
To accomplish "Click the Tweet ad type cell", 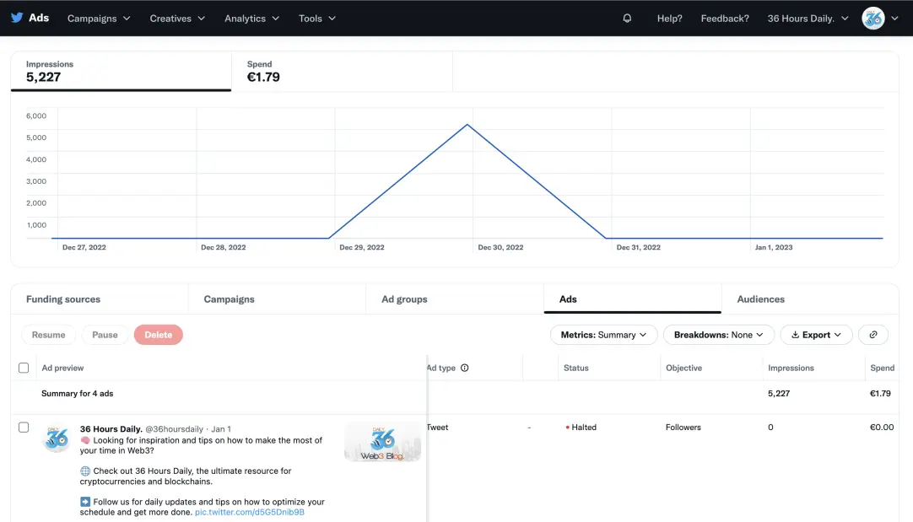I will [x=438, y=428].
